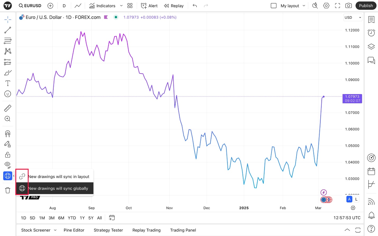
Task: Open the measure ruler tool
Action: pos(8,108)
